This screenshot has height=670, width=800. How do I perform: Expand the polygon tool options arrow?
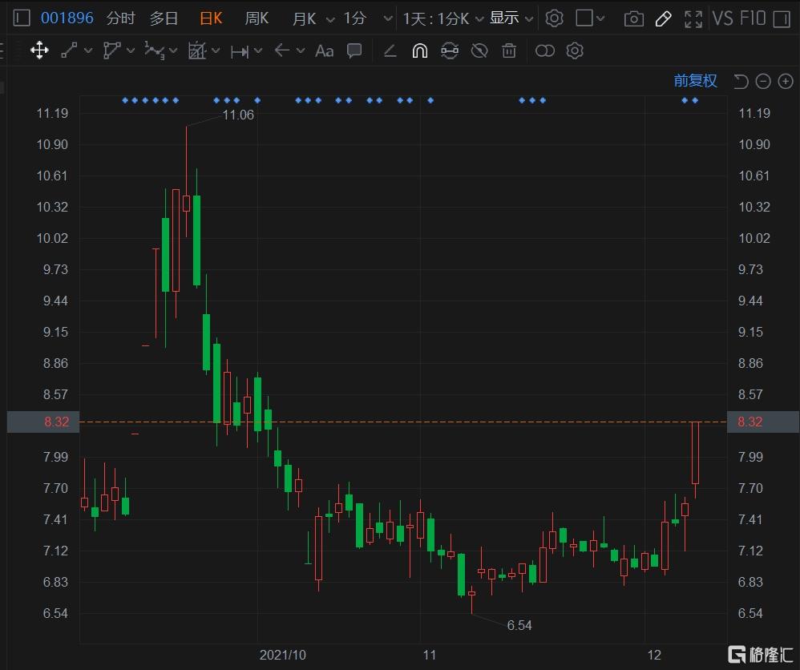(x=131, y=50)
